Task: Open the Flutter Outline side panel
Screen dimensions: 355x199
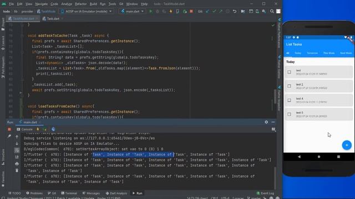Action: (279, 67)
